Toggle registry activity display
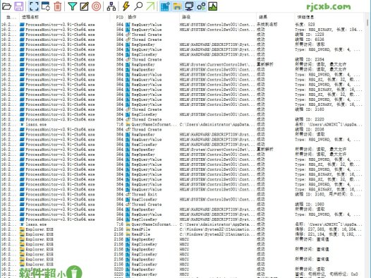The height and width of the screenshot is (278, 371). (x=165, y=6)
